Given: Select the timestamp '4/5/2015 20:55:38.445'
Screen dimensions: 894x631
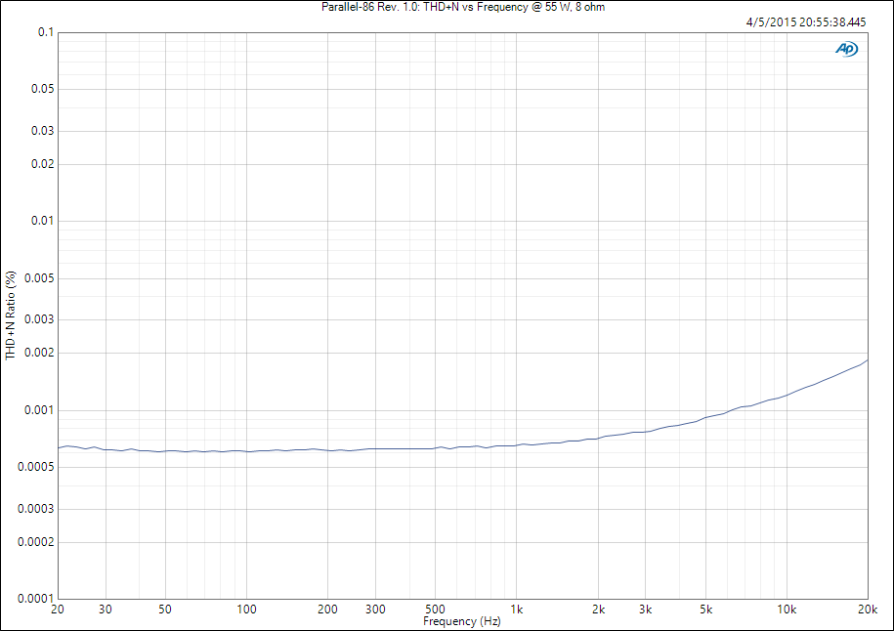Looking at the screenshot, I should pos(806,22).
